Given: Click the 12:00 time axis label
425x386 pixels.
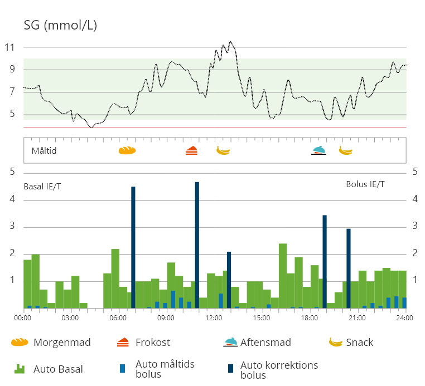Looking at the screenshot, I should 214,318.
